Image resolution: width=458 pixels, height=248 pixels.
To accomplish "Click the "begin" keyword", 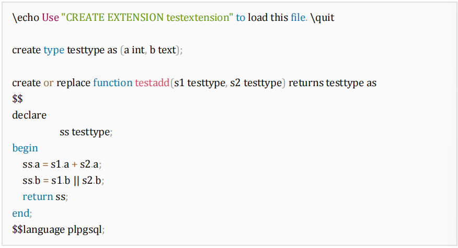I will point(25,148).
